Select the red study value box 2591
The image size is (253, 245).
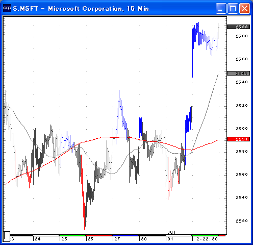238,139
